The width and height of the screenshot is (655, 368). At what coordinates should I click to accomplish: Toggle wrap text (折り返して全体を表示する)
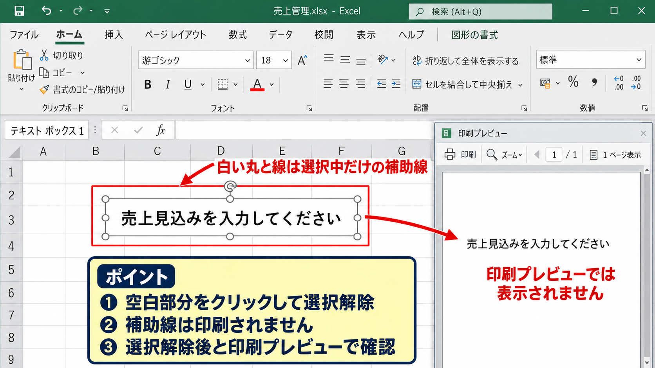coord(465,61)
